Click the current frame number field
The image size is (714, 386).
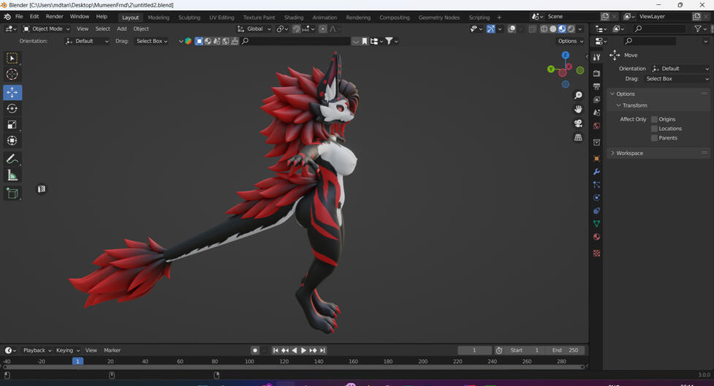point(474,350)
